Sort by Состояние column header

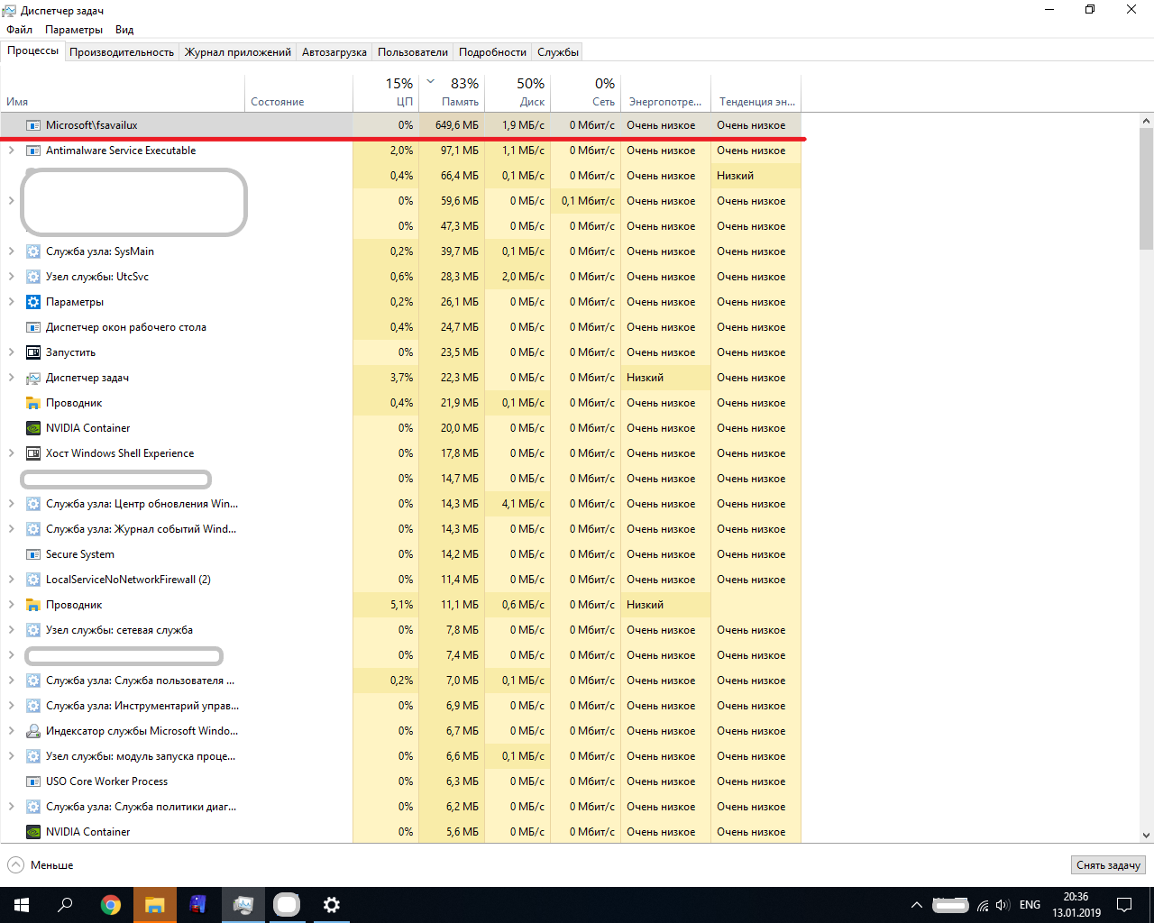point(298,92)
